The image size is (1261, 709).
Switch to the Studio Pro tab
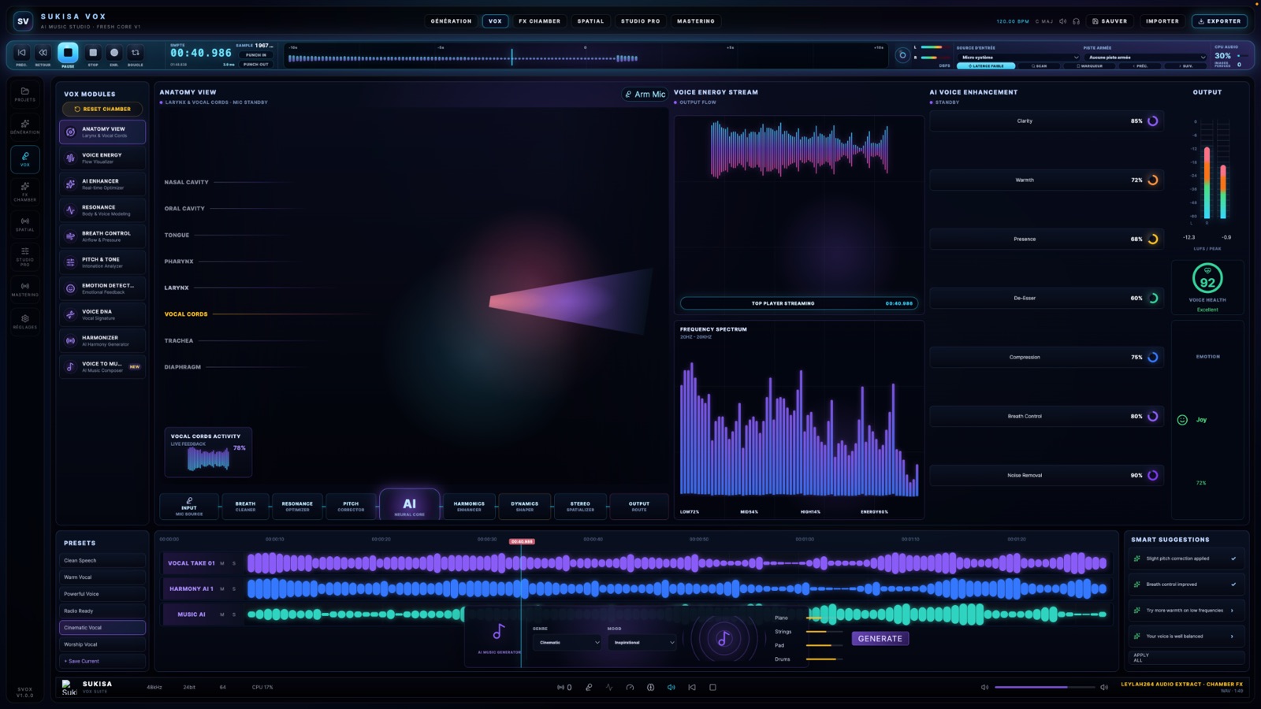click(640, 21)
